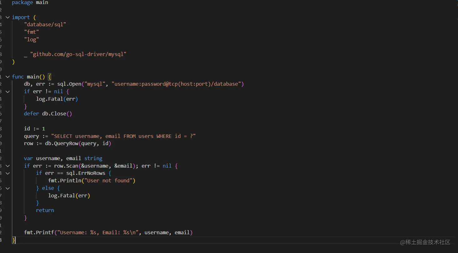Click the "github.com/go-sql-driver/mysql" import path

tap(78, 54)
